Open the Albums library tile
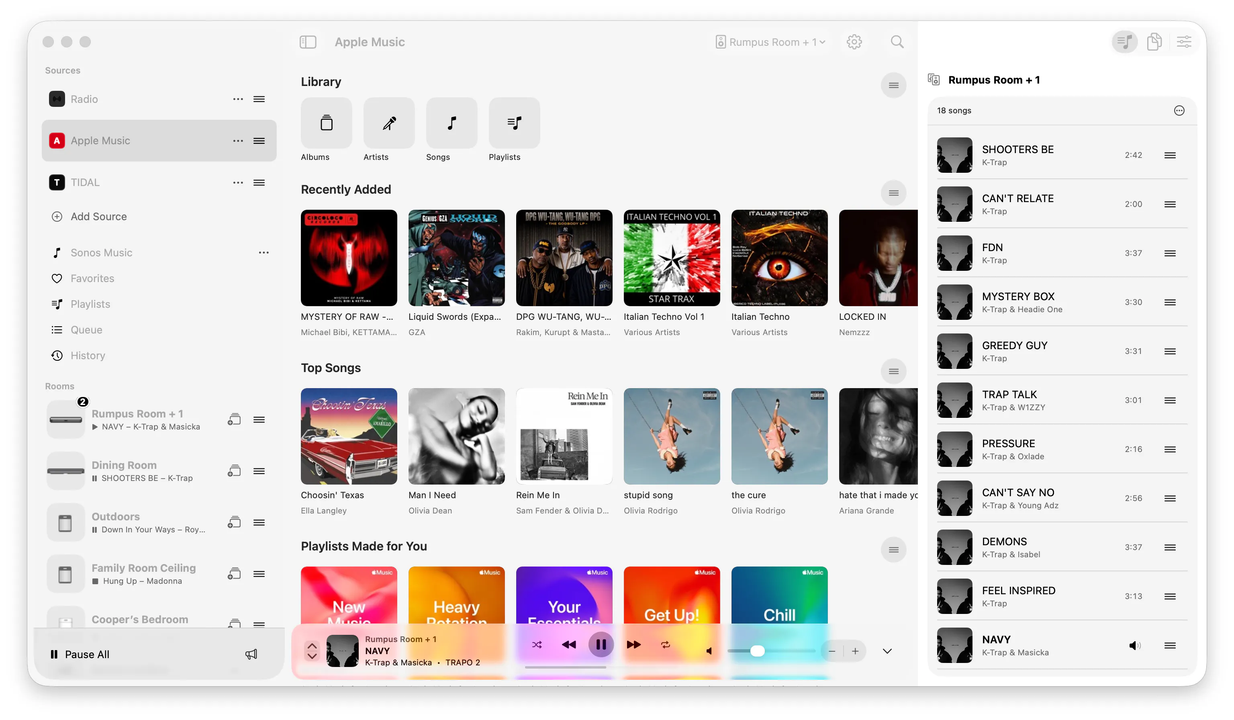1234x720 pixels. pos(326,123)
